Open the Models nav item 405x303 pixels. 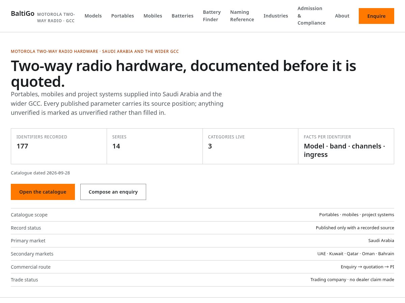point(93,16)
